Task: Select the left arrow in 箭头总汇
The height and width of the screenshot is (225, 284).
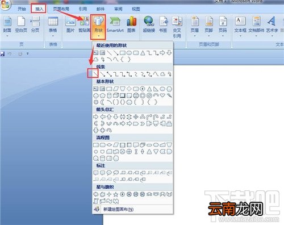Action: pyautogui.click(x=102, y=117)
